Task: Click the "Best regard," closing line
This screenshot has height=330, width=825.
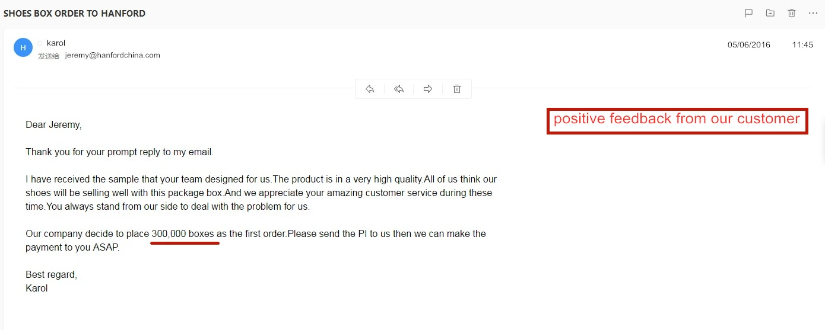Action: tap(51, 275)
